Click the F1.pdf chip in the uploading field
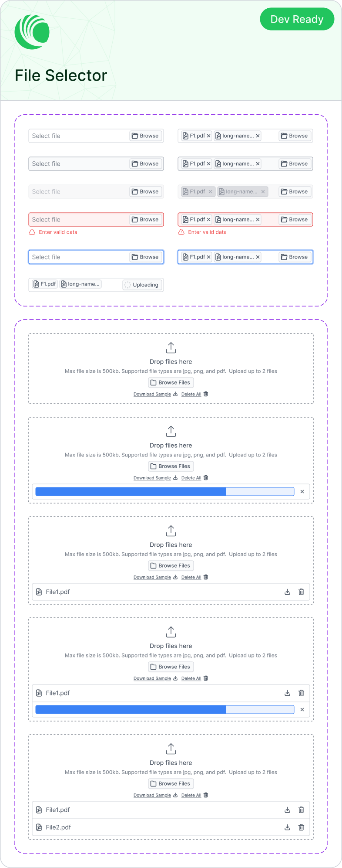This screenshot has width=342, height=868. coord(45,284)
